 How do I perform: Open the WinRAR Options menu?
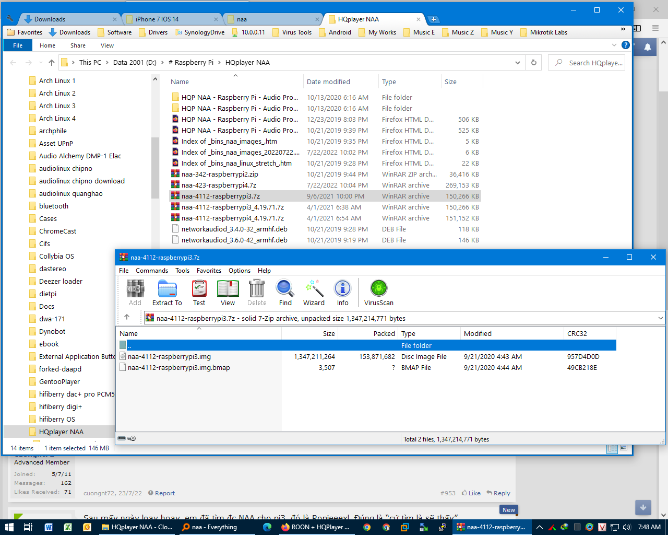click(240, 270)
